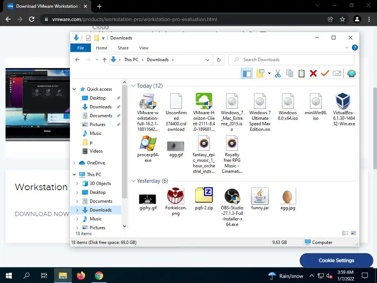Collapse the Today (12) group
This screenshot has height=283, width=377.
(133, 85)
